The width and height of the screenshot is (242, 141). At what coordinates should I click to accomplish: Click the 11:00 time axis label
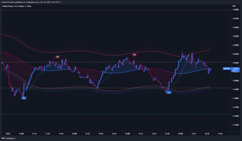(x=21, y=134)
